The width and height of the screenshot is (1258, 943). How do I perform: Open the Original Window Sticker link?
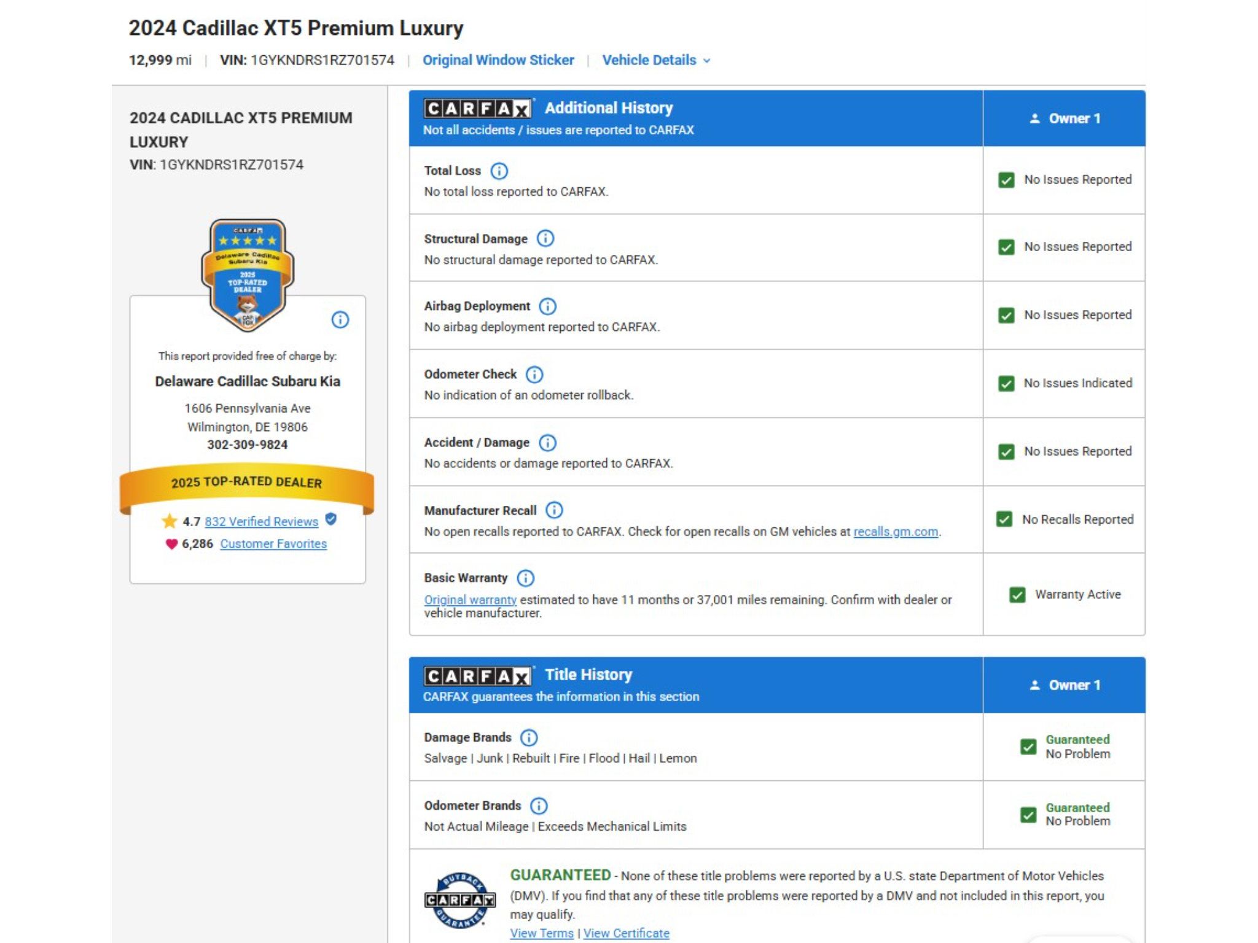(498, 60)
